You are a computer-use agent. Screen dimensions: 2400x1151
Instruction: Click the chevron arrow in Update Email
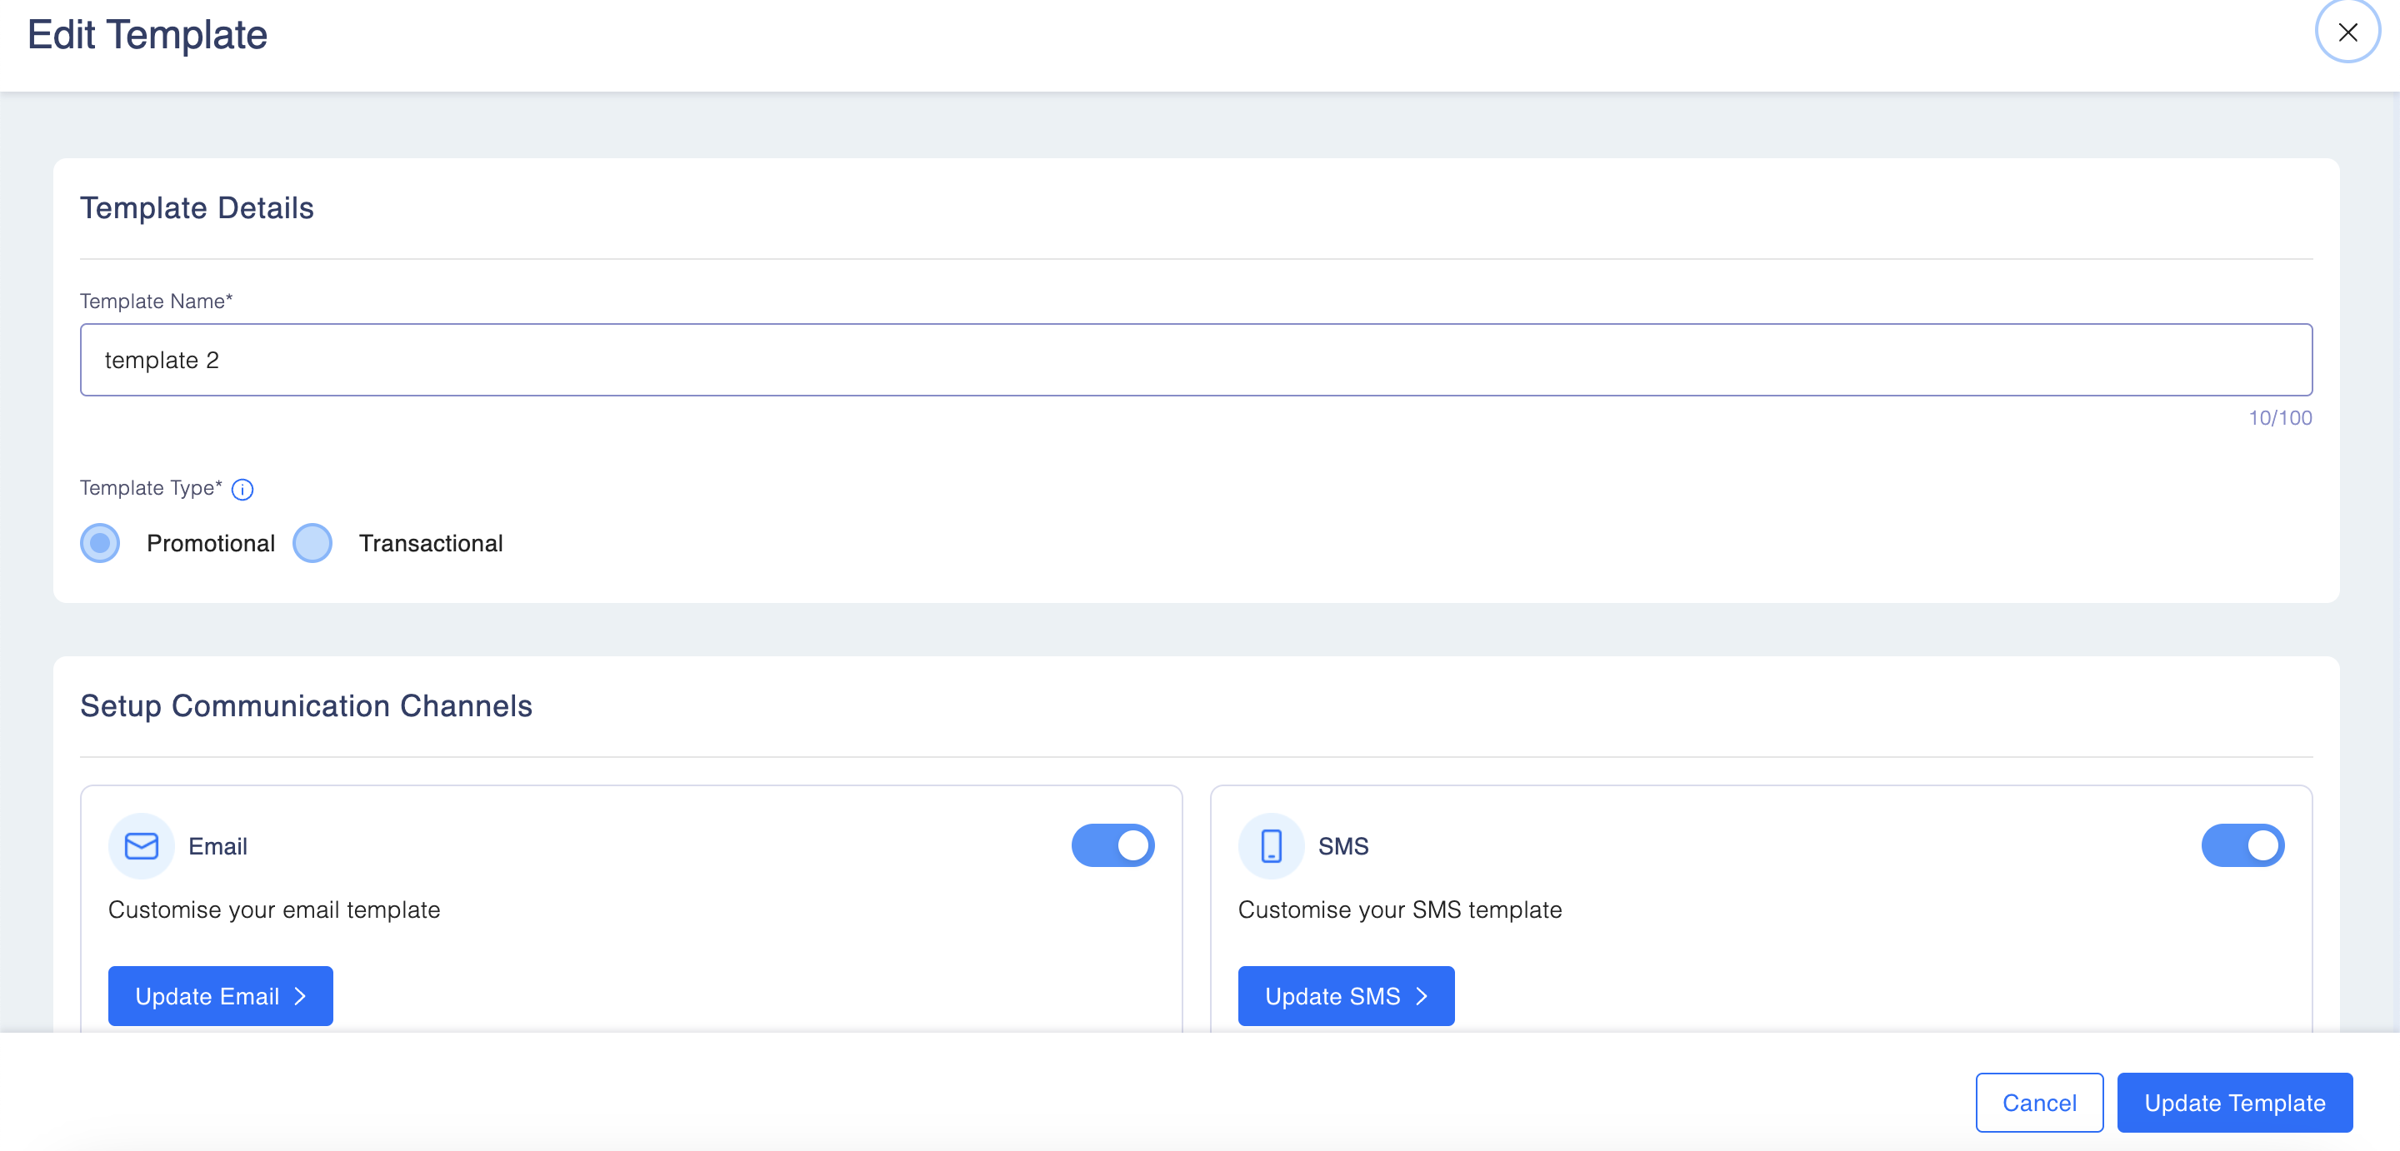pos(300,996)
